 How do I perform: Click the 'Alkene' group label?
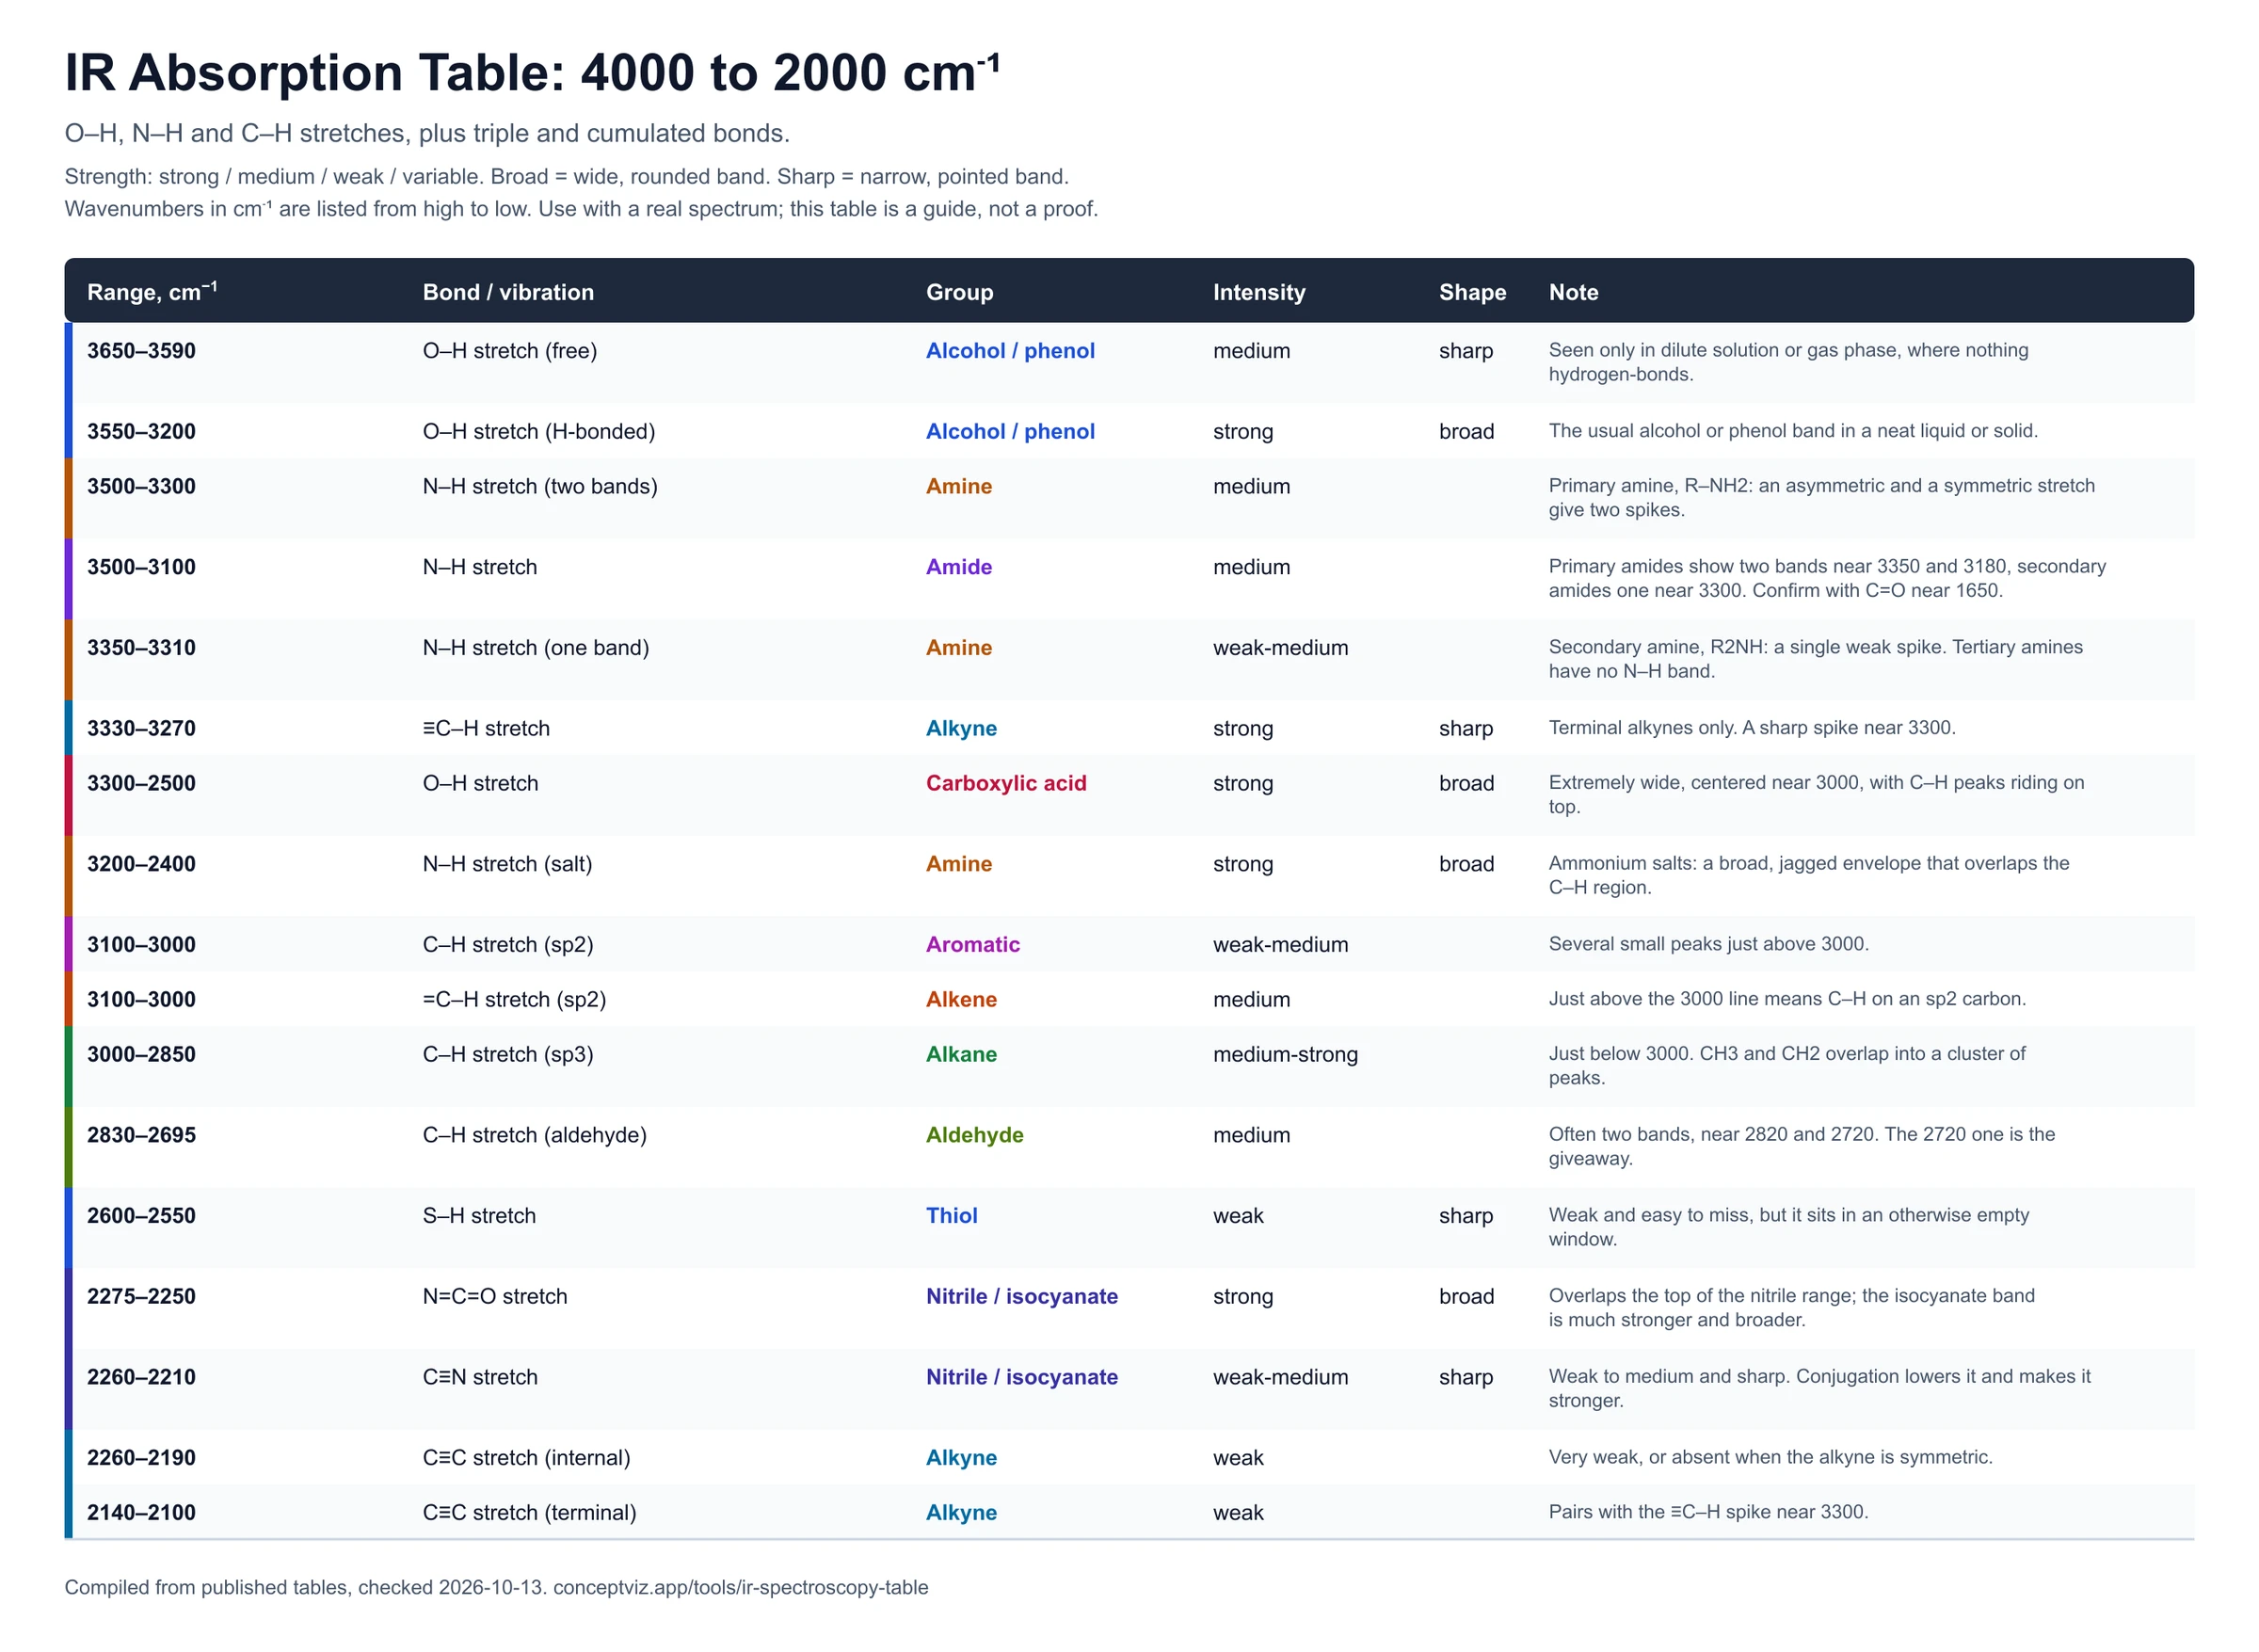pos(961,1000)
